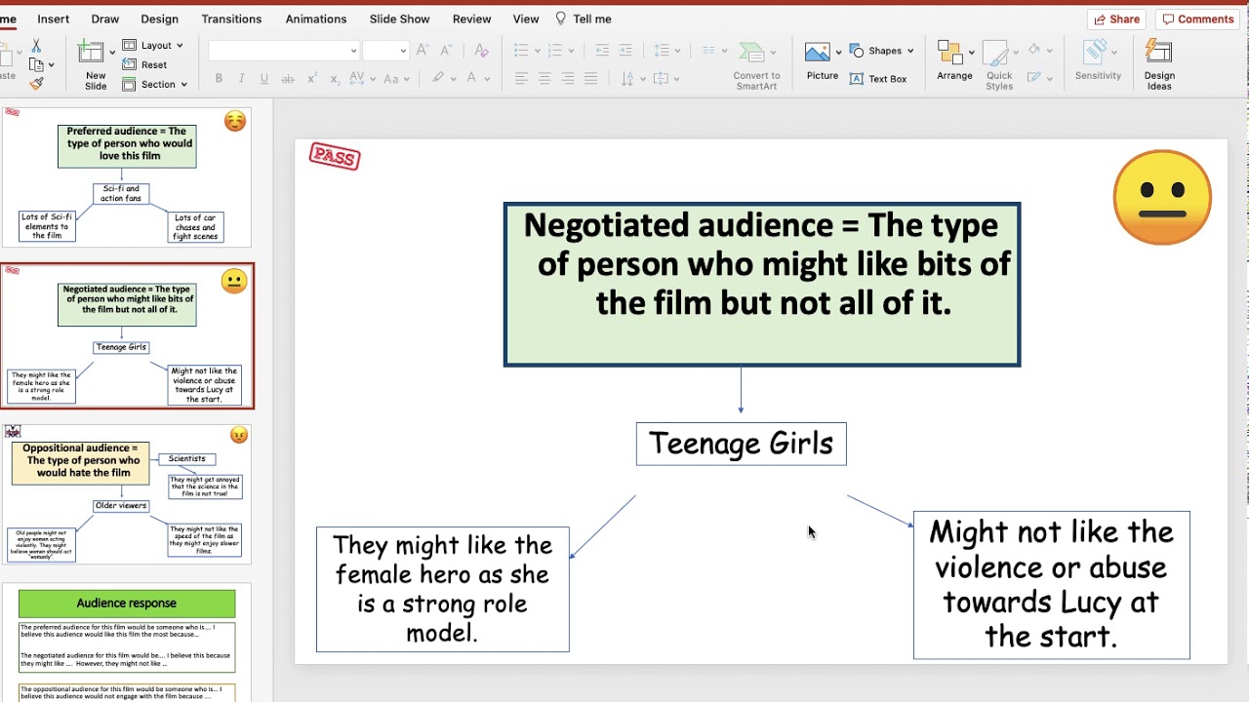Click the Sensitivity button
The width and height of the screenshot is (1249, 702).
click(x=1098, y=60)
